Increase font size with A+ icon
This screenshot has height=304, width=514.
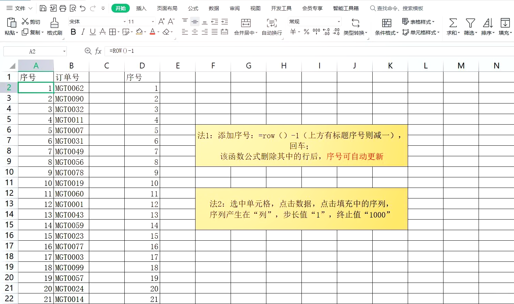click(161, 21)
